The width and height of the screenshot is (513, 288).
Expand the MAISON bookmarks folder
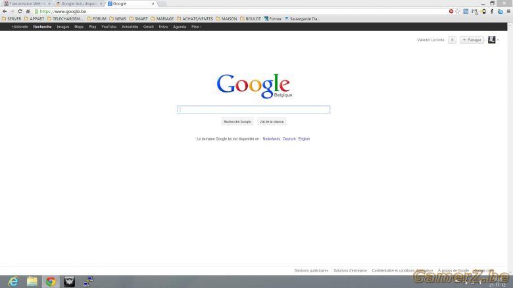coord(226,19)
